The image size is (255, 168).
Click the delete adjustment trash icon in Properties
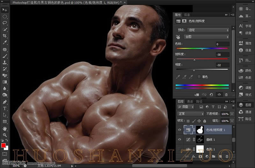point(226,95)
